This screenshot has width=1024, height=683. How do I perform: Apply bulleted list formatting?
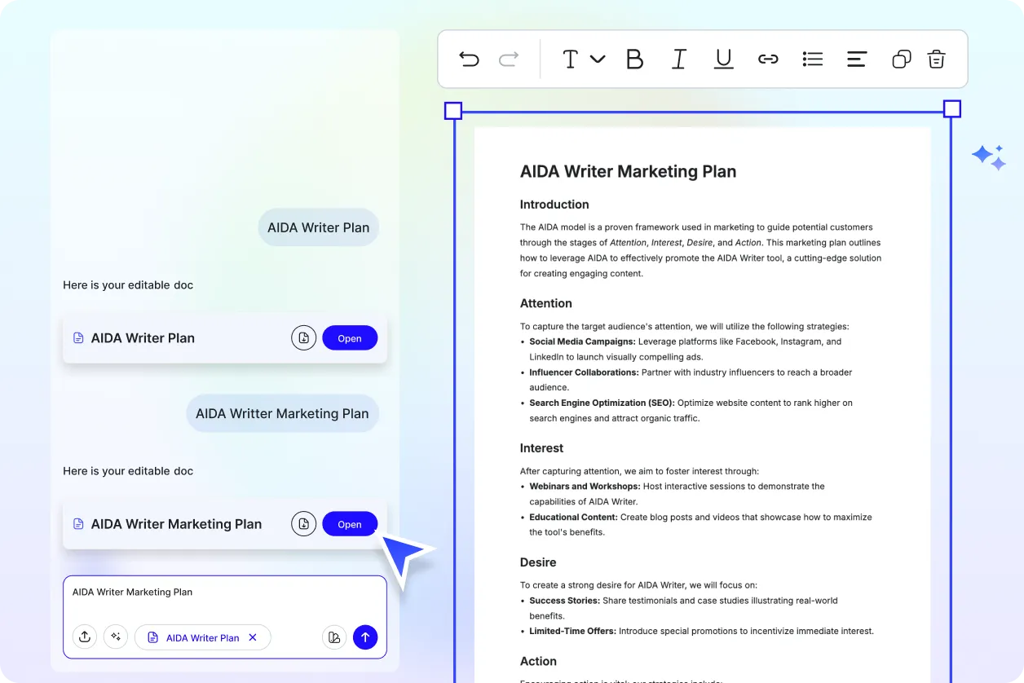pyautogui.click(x=812, y=59)
